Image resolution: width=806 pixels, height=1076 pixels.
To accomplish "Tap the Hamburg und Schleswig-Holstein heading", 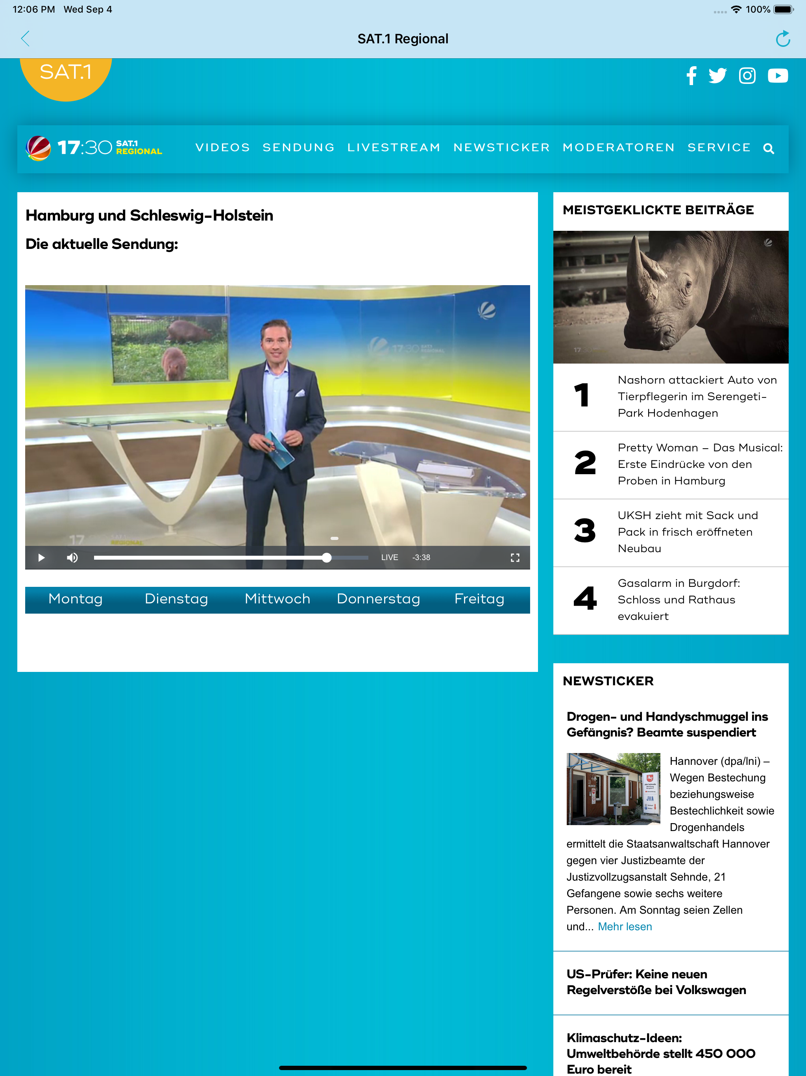I will coord(149,215).
